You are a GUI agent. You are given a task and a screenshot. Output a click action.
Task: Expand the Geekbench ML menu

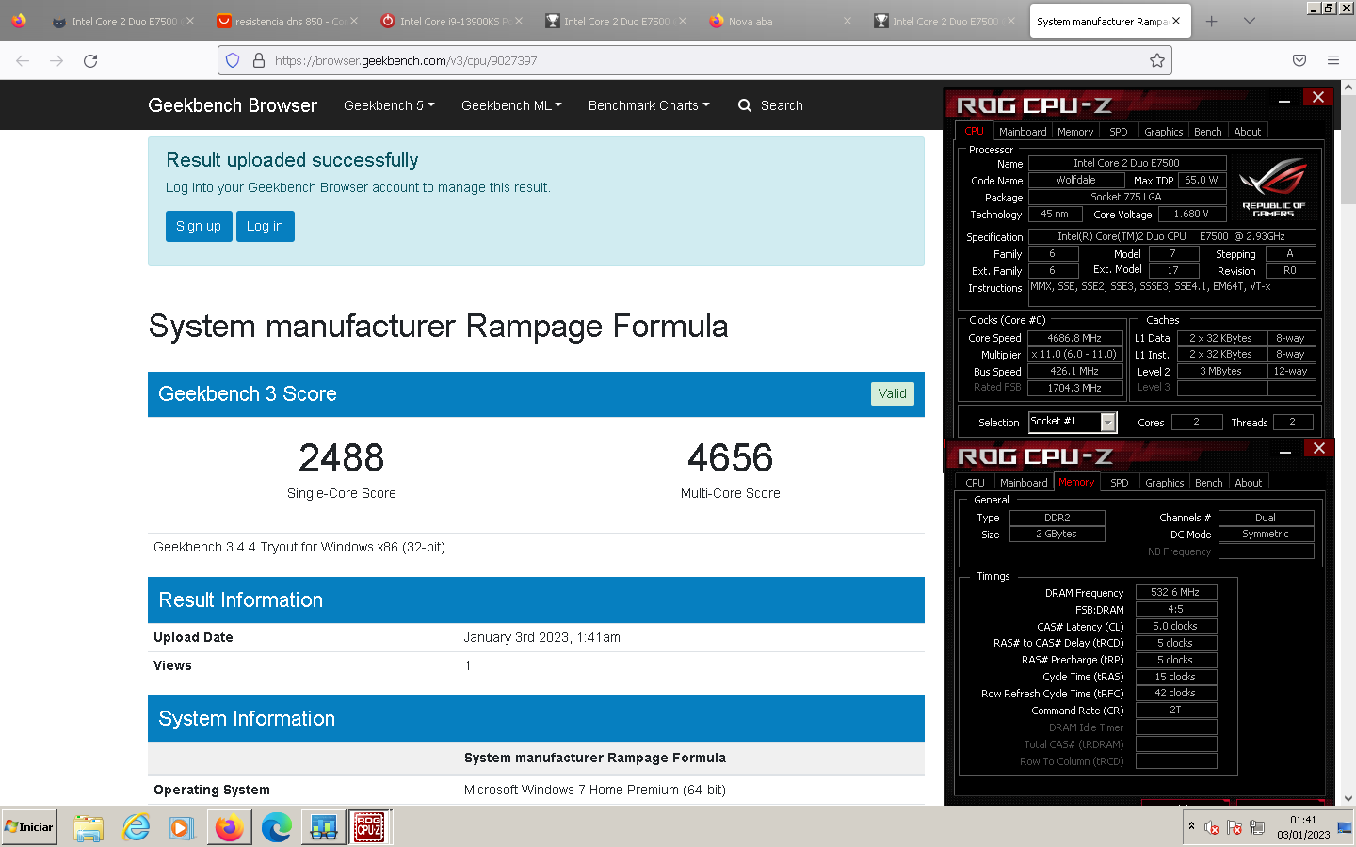point(511,105)
